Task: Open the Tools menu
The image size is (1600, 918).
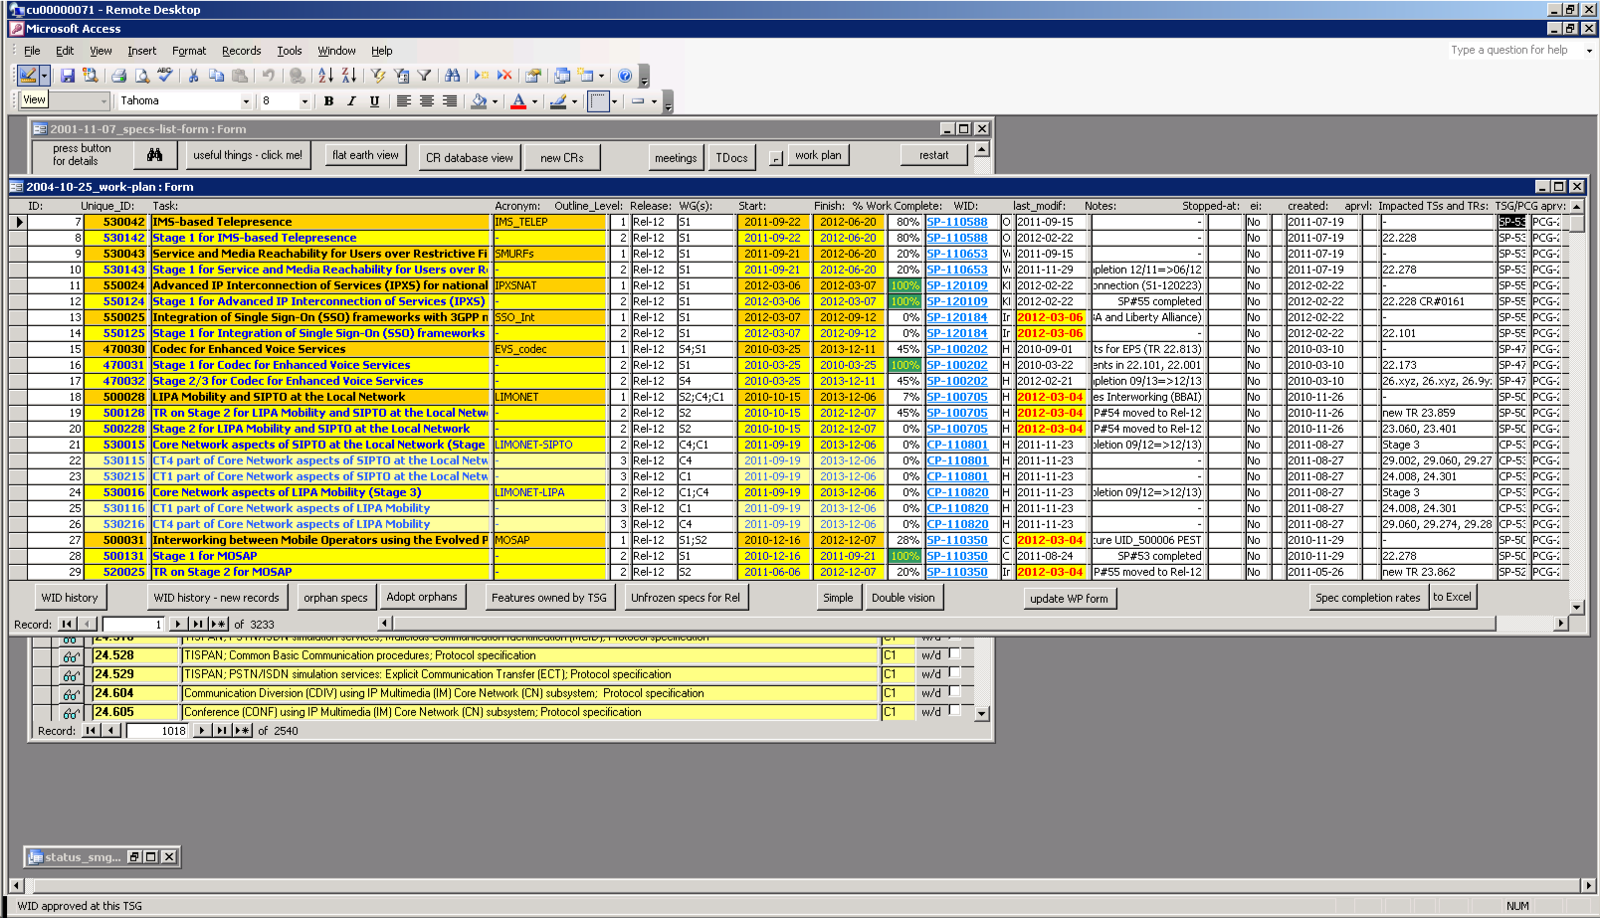Action: point(290,51)
